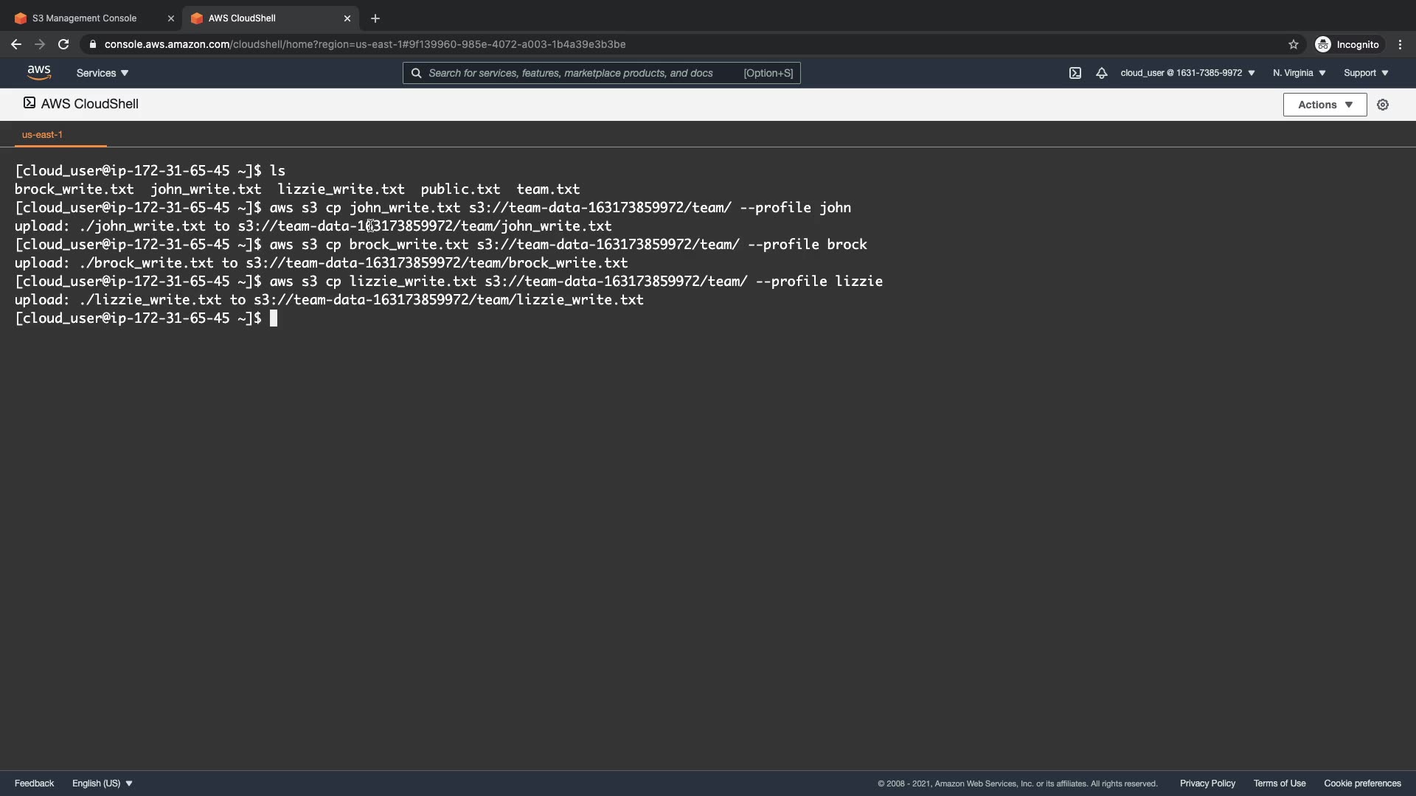Expand the Actions dropdown button
The height and width of the screenshot is (796, 1416).
tap(1325, 105)
